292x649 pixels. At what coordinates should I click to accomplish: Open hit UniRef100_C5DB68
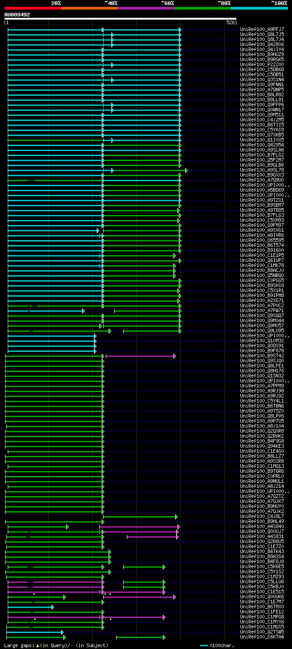262,70
